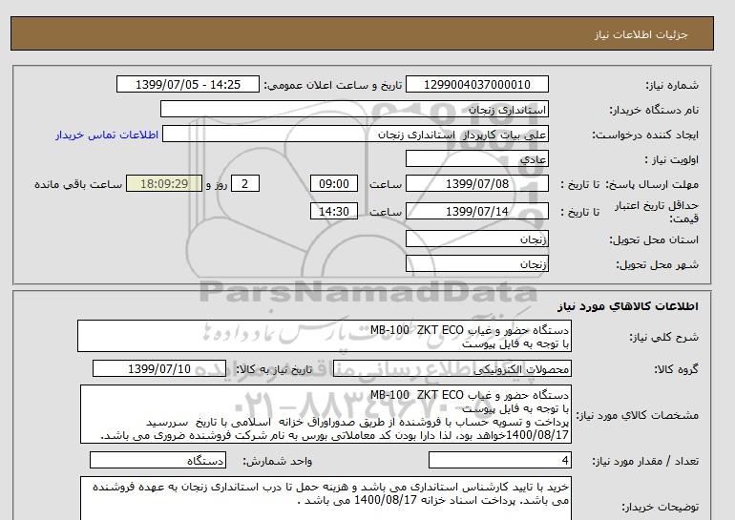This screenshot has height=520, width=735.
Task: Click the goods need date field 1399/07/10
Action: point(159,368)
